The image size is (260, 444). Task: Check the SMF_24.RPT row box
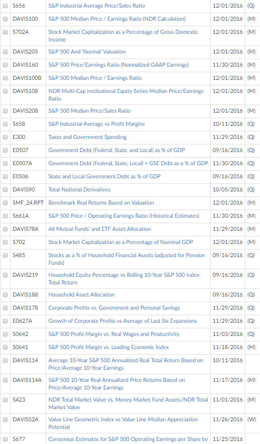pyautogui.click(x=5, y=203)
